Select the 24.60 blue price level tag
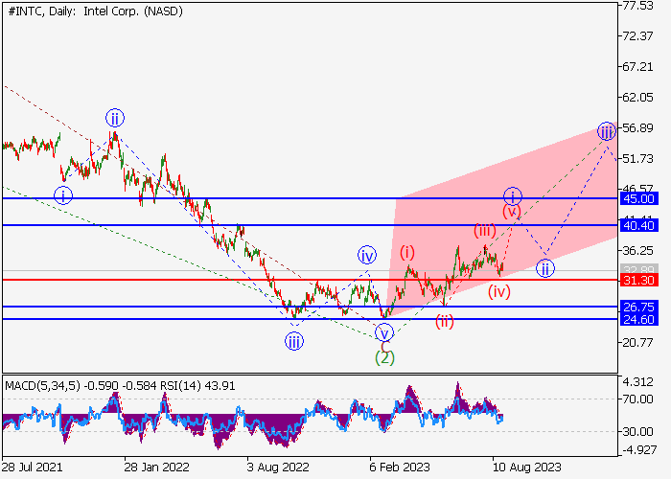671x479 pixels. (639, 319)
